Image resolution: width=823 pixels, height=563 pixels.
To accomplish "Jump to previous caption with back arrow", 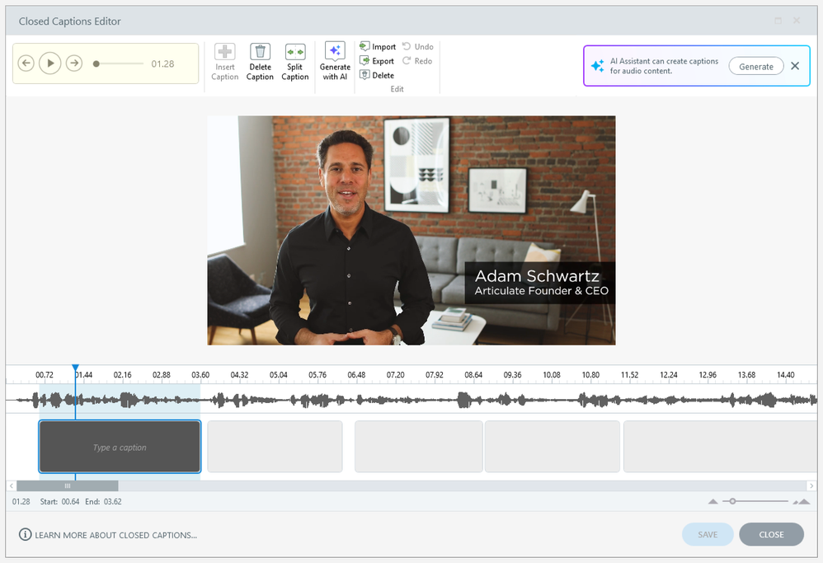I will (26, 63).
